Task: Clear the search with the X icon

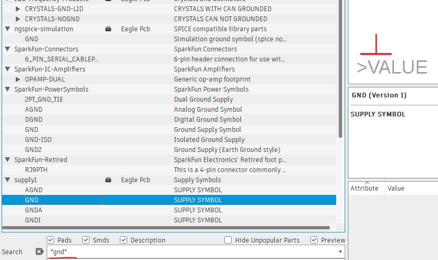Action: tap(39, 252)
